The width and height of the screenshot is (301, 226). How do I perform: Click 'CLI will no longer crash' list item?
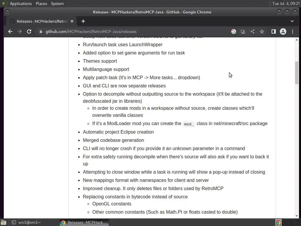[164, 149]
